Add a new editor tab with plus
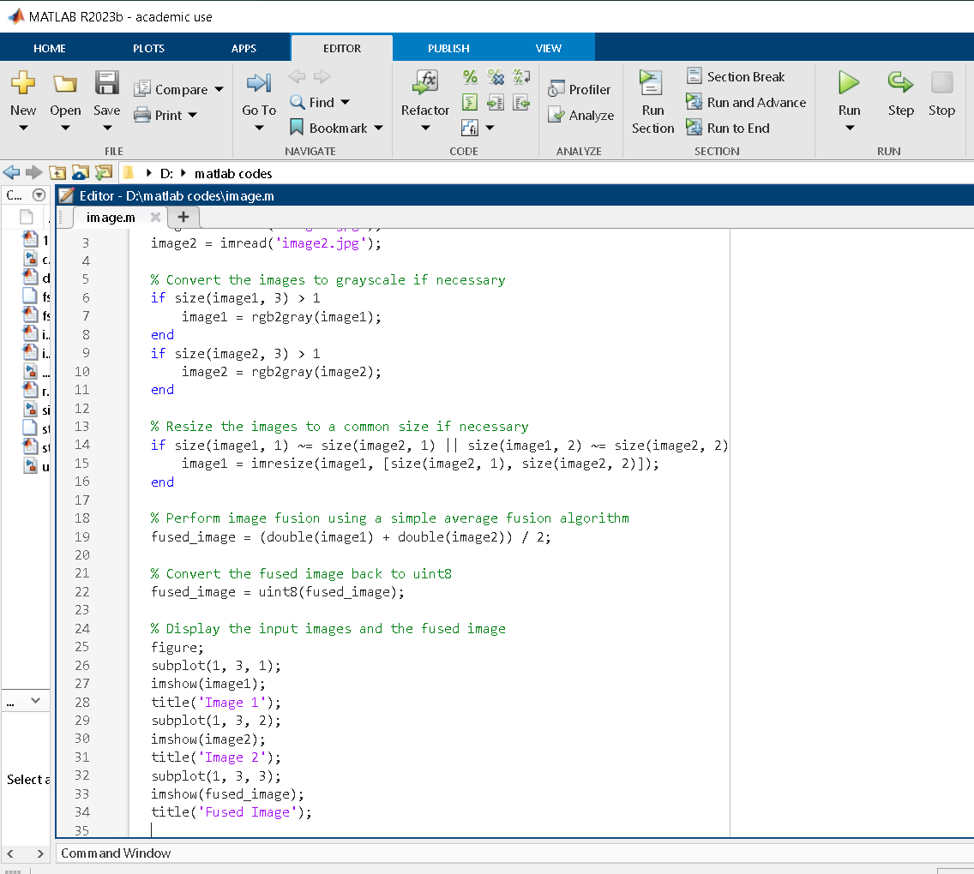The image size is (974, 874). coord(183,218)
